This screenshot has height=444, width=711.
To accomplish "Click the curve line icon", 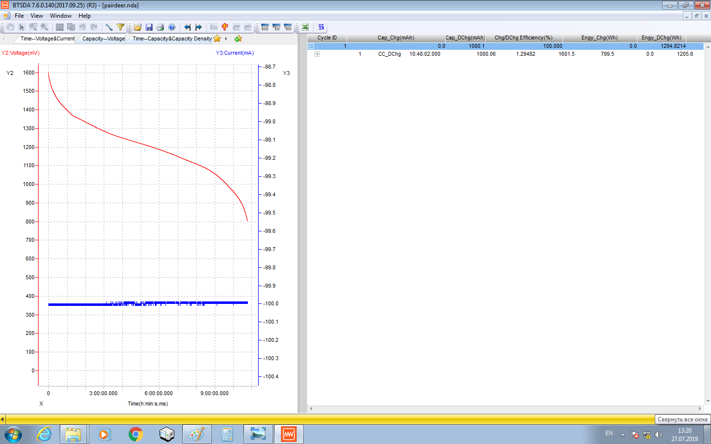I will click(109, 27).
